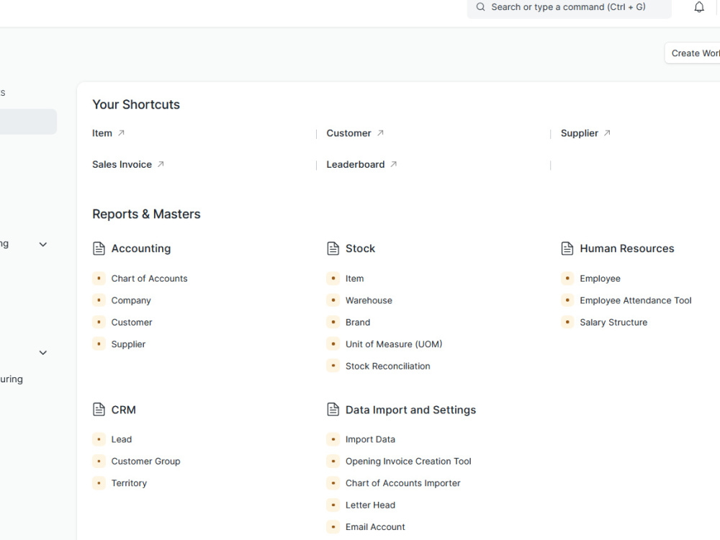Viewport: 720px width, 540px height.
Task: Expand the upper sidebar chevron
Action: coord(42,244)
